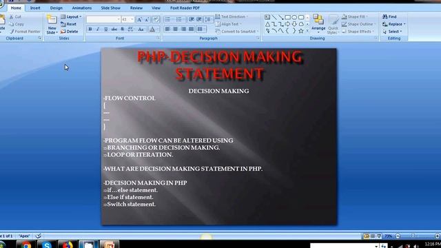Click the slide title text
The width and height of the screenshot is (441, 248).
219,65
